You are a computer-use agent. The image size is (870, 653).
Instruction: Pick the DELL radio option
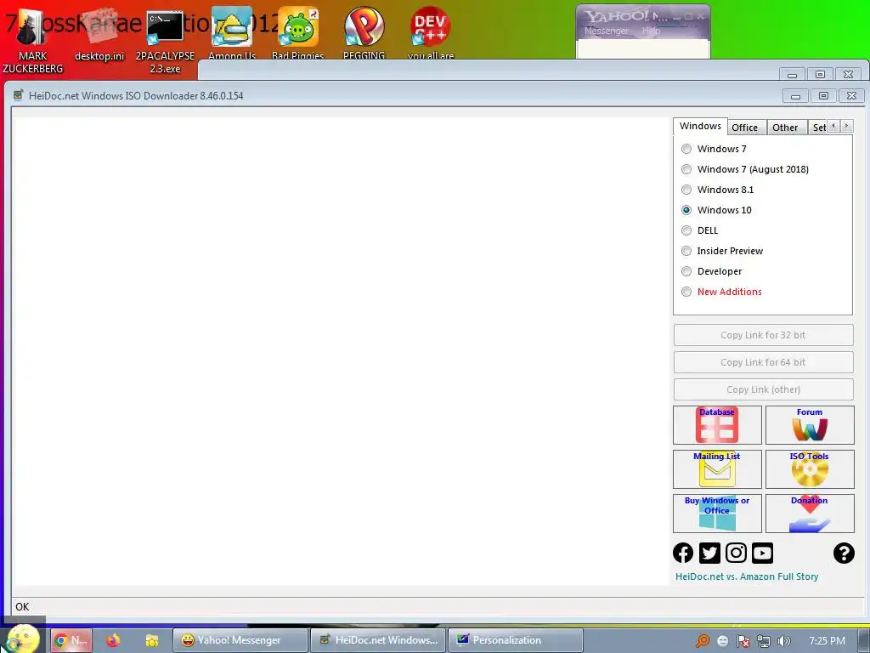686,230
